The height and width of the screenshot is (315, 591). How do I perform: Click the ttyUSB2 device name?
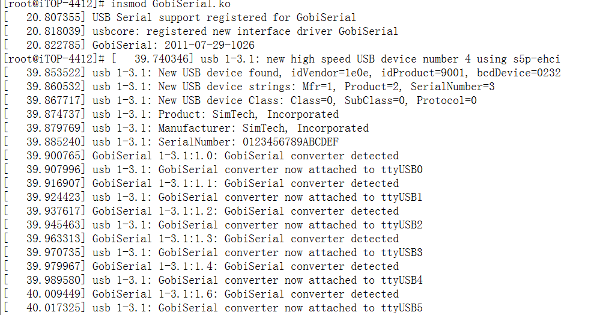(402, 225)
